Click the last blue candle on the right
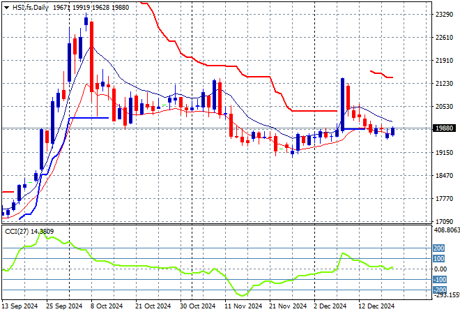The width and height of the screenshot is (460, 314). [393, 131]
